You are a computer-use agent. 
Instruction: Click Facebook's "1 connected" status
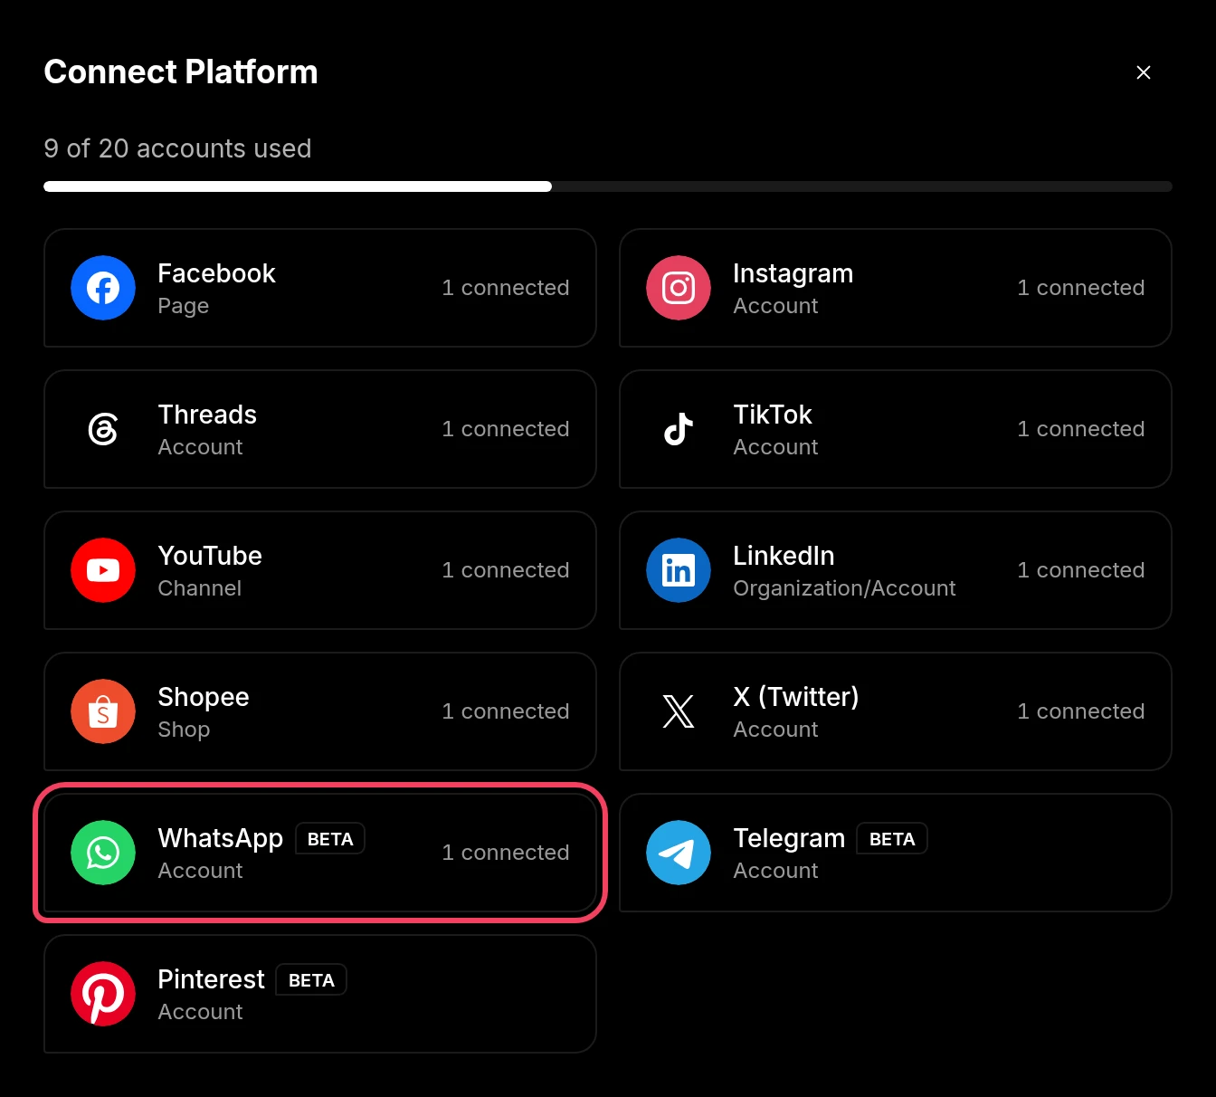[506, 288]
